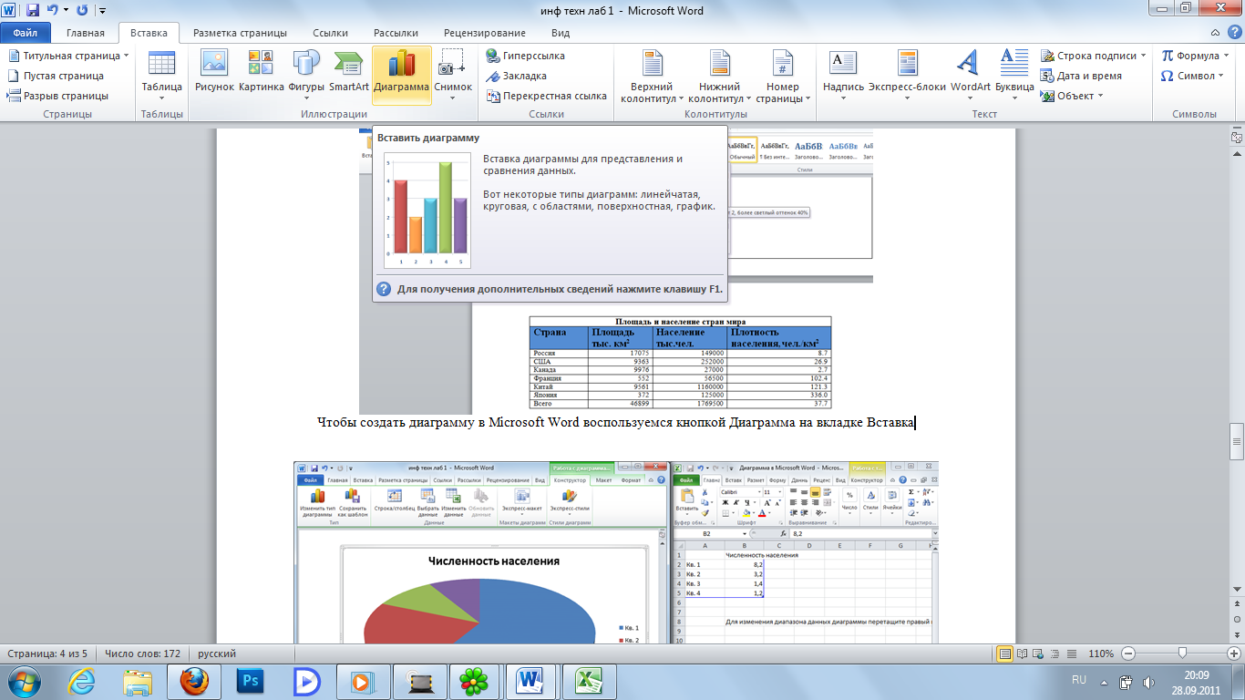Show hidden tray icons arrow

click(1102, 681)
